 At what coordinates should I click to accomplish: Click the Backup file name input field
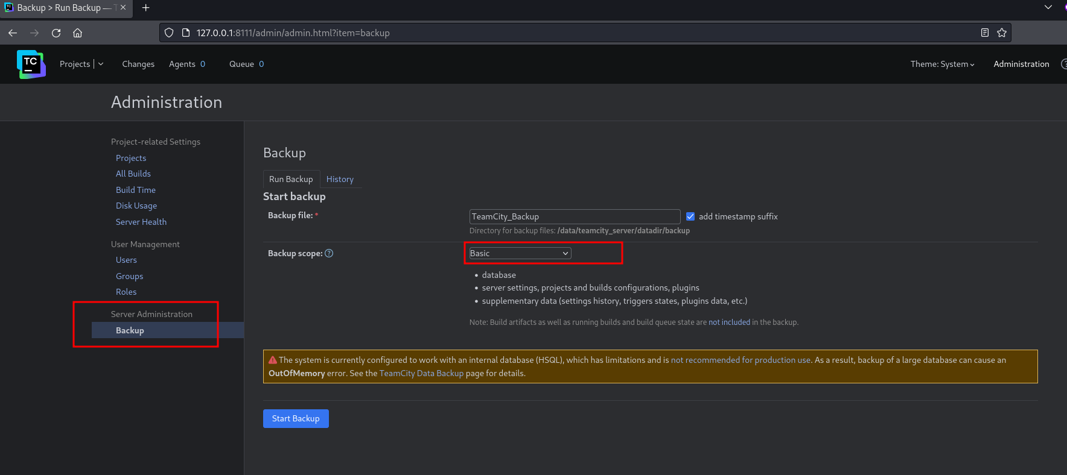tap(575, 216)
